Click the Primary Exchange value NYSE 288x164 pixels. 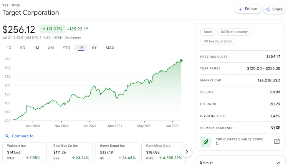point(275,128)
